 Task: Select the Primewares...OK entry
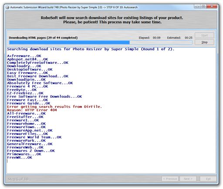[24, 154]
